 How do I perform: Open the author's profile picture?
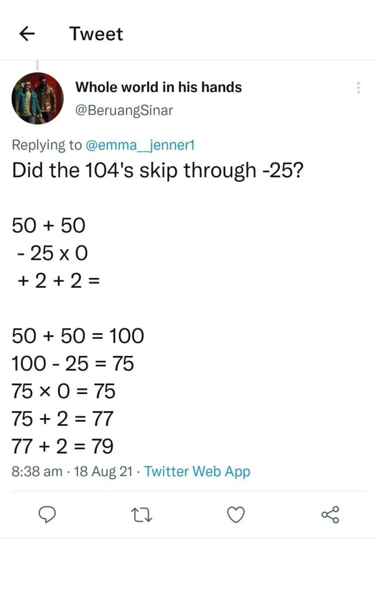tap(38, 99)
